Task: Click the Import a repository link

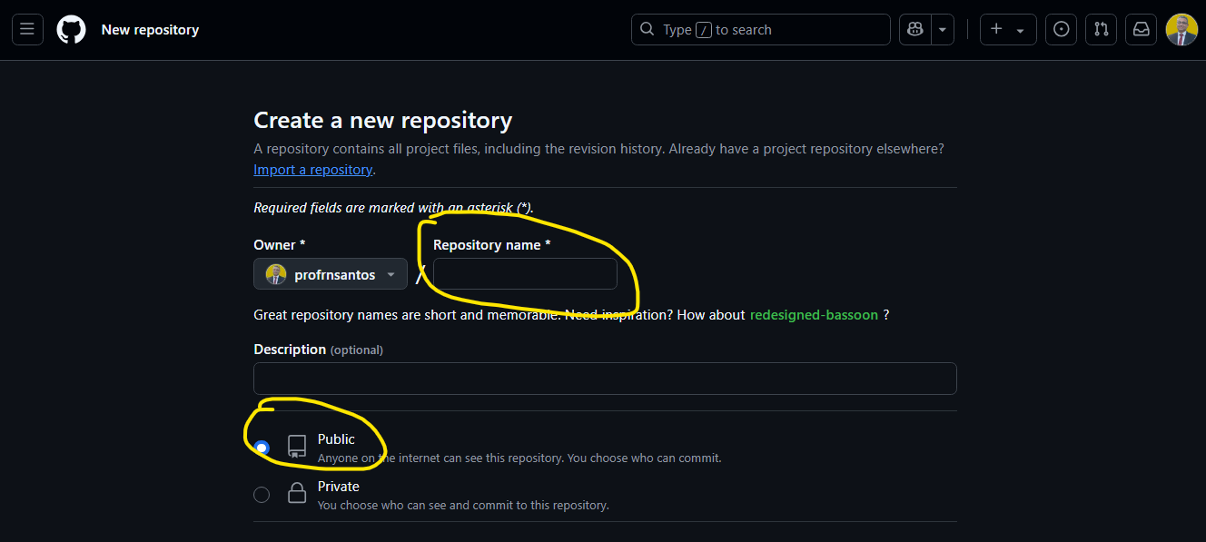Action: coord(312,170)
